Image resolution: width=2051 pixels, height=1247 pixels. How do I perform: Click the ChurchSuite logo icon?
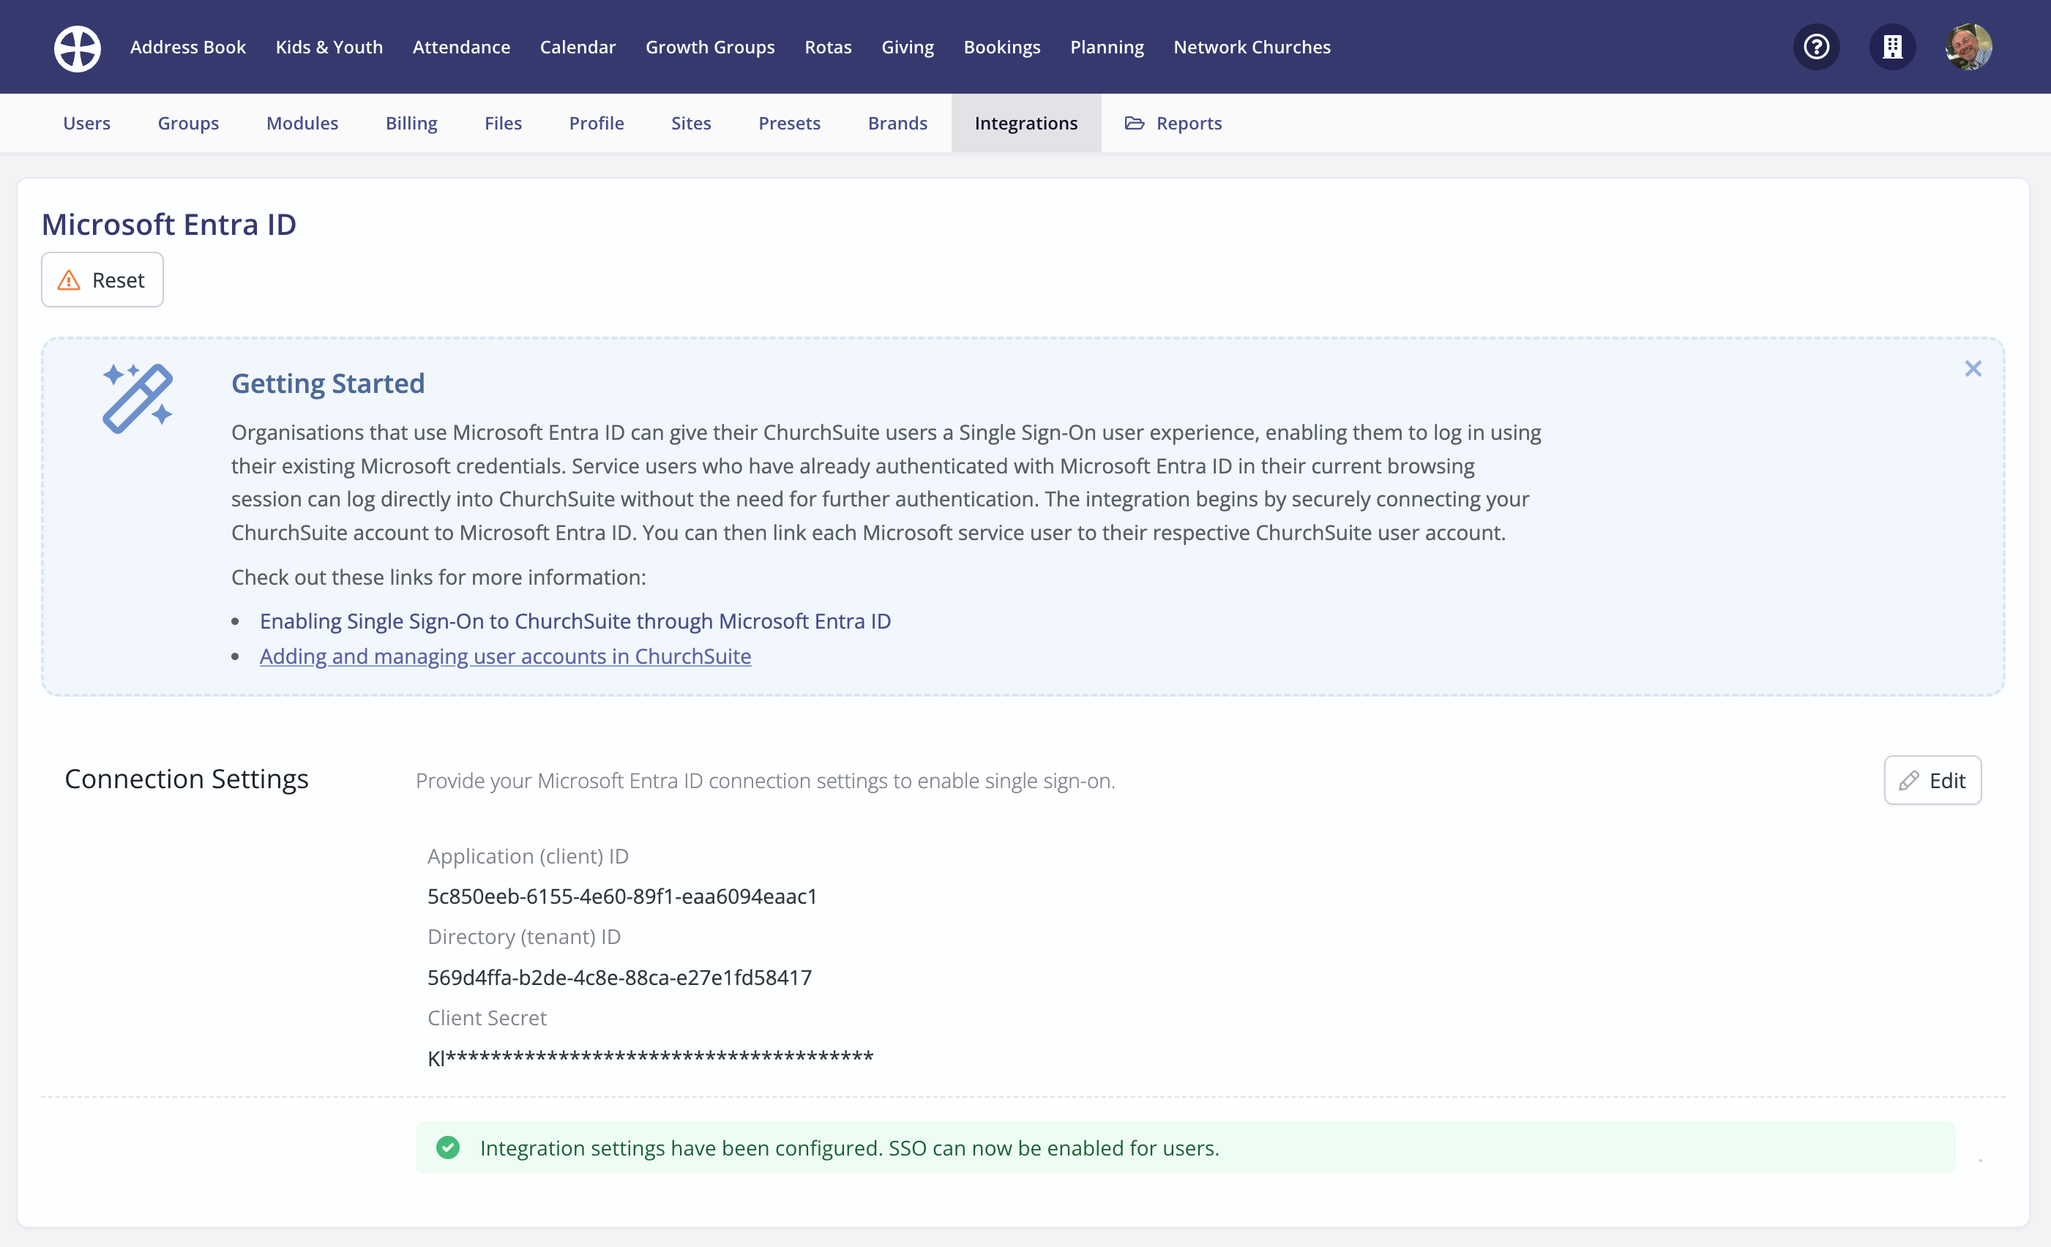click(78, 48)
